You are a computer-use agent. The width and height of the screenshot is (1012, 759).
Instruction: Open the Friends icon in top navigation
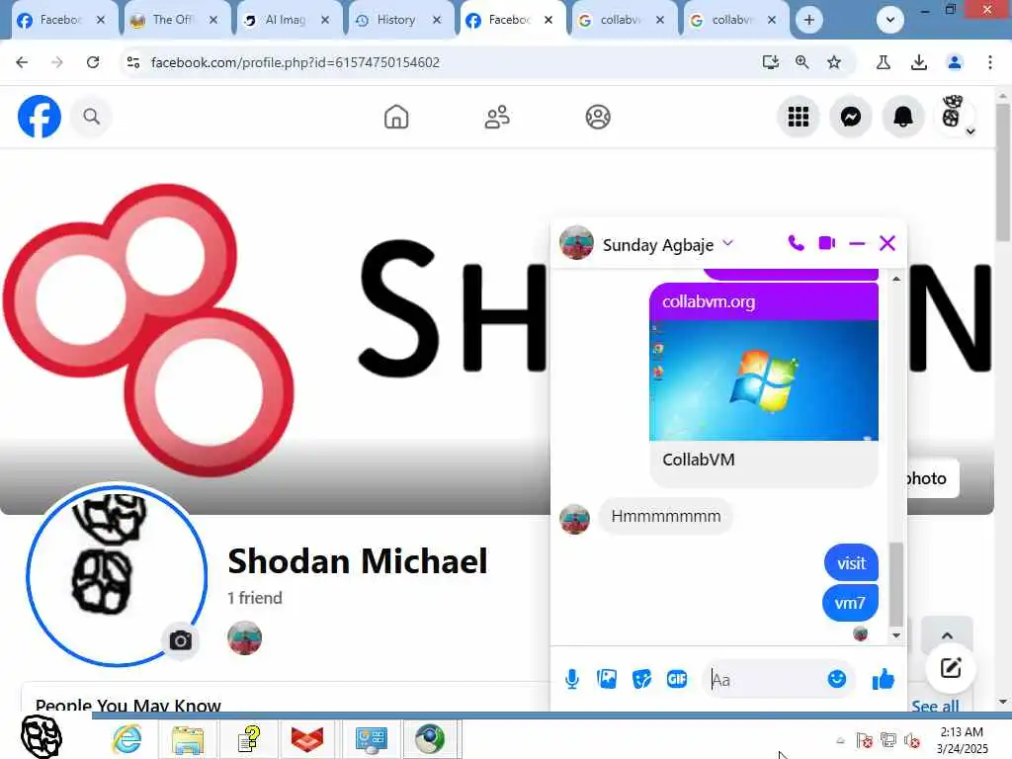click(497, 117)
